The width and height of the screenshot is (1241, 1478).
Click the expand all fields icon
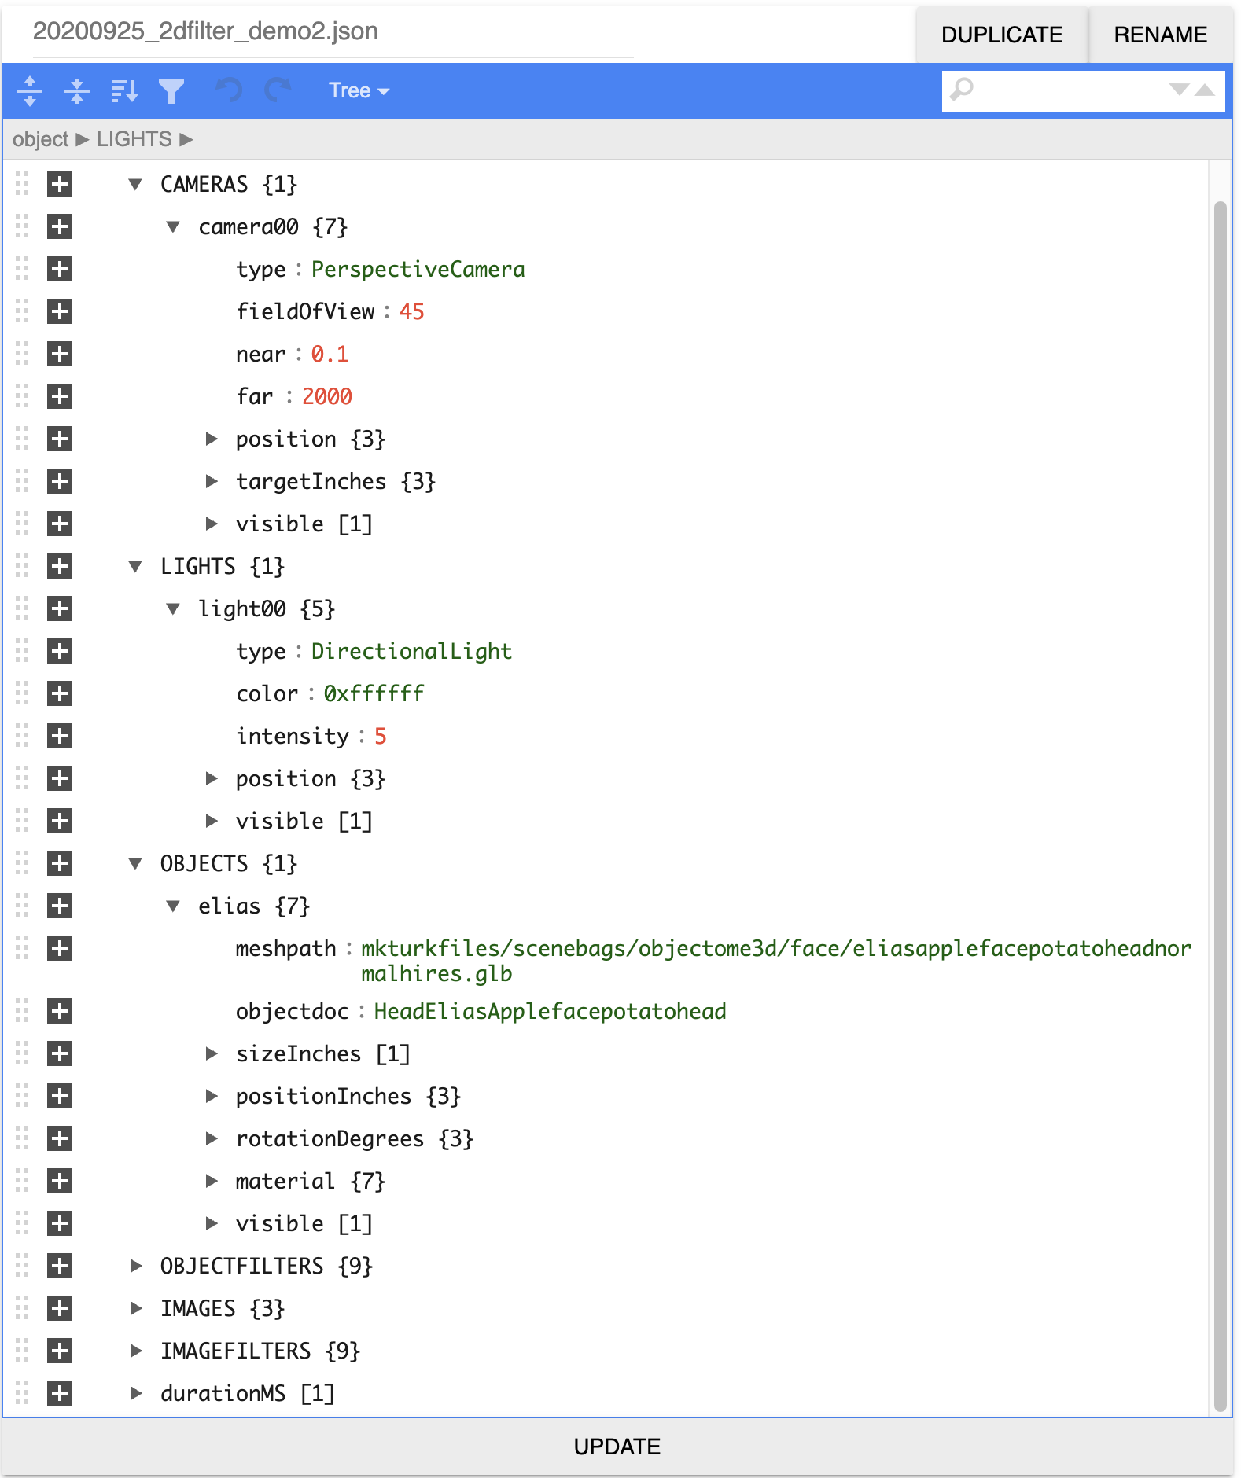(30, 91)
